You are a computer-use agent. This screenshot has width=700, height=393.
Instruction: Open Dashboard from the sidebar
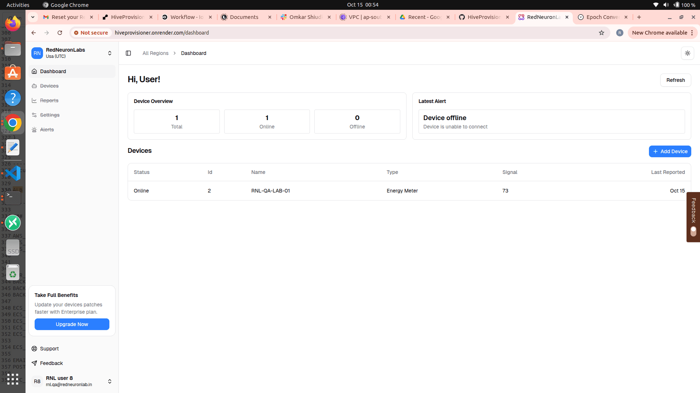53,71
